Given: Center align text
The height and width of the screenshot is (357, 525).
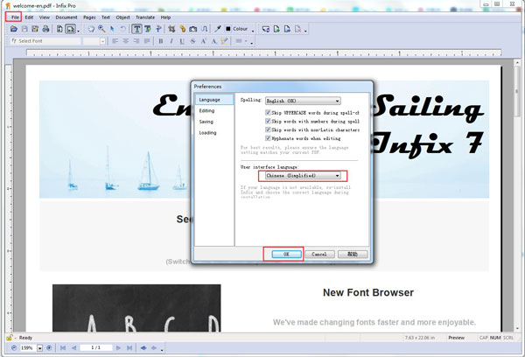Looking at the screenshot, I should point(125,41).
